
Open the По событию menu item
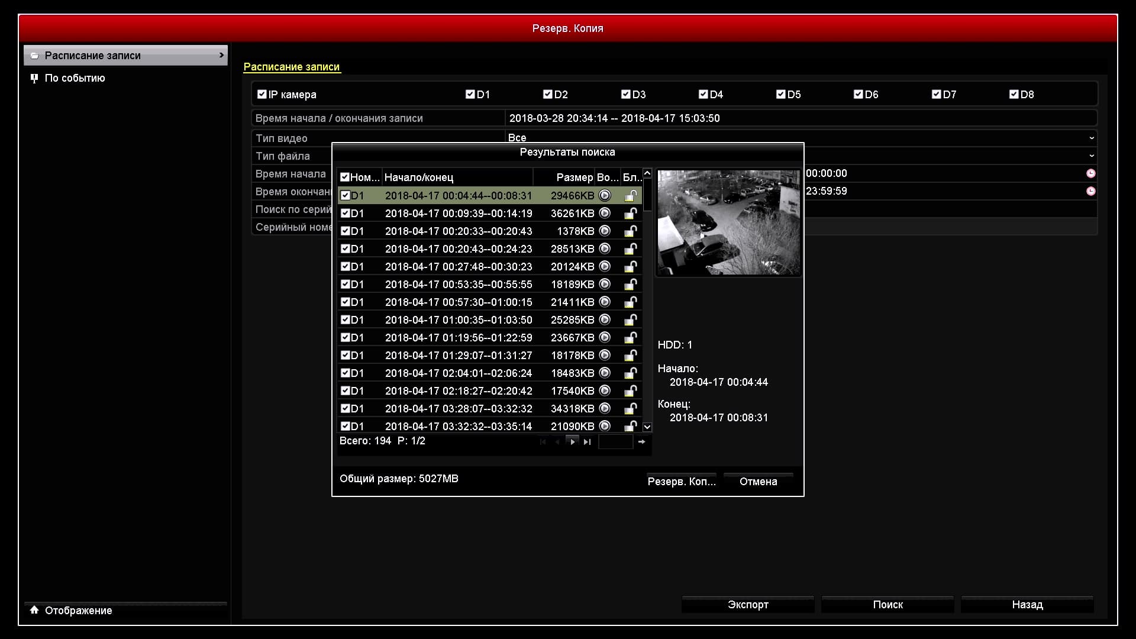click(75, 78)
